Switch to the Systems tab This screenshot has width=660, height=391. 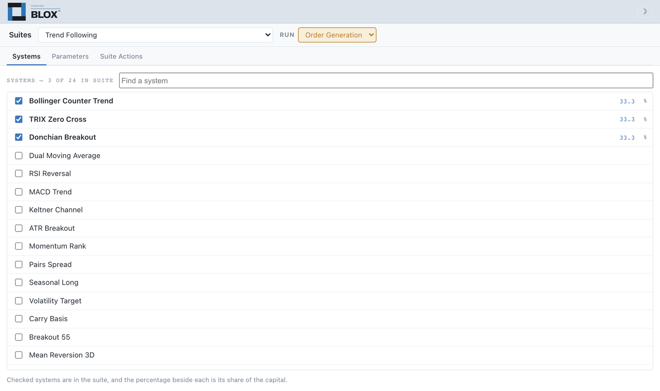(26, 56)
